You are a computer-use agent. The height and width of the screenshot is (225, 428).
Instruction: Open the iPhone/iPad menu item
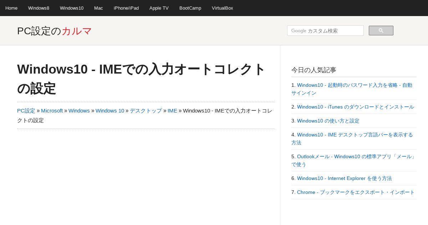tap(126, 8)
